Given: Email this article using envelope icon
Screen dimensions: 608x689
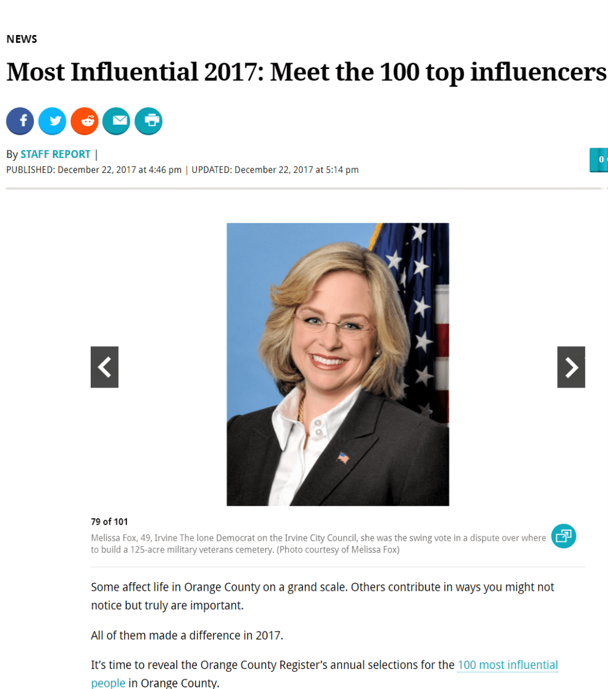Looking at the screenshot, I should 117,121.
